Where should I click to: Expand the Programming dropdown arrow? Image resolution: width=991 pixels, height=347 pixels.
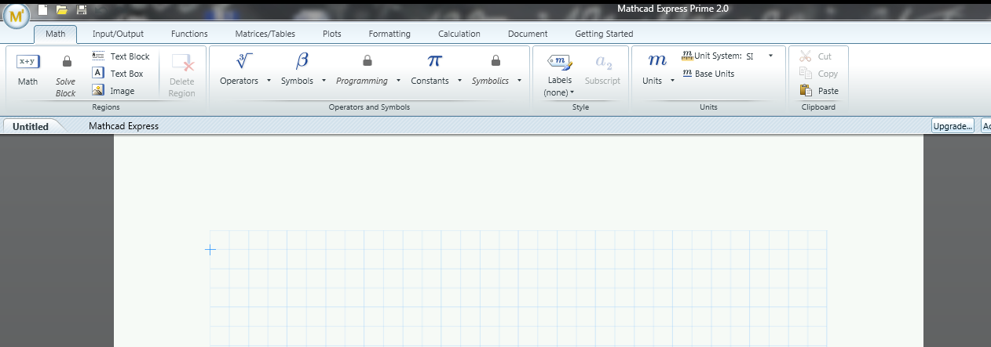(x=398, y=81)
